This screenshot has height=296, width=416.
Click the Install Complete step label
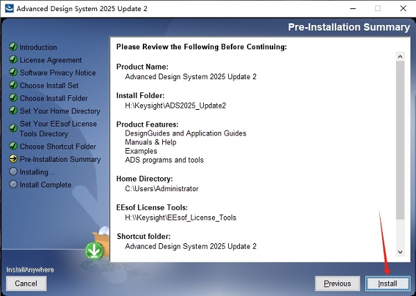46,185
